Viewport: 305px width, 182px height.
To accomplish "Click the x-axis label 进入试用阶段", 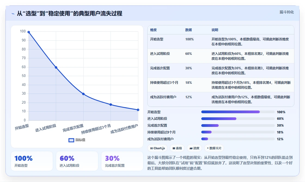I will (x=46, y=128).
